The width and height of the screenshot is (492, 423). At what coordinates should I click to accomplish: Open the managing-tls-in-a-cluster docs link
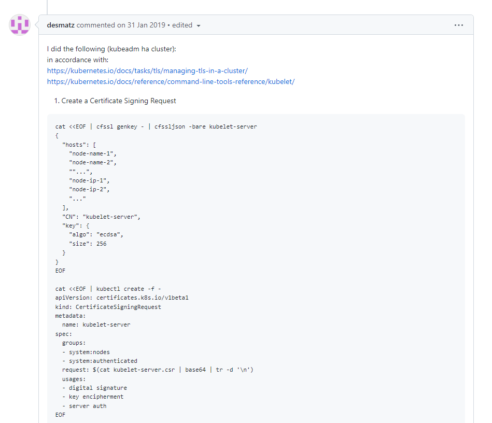[147, 70]
